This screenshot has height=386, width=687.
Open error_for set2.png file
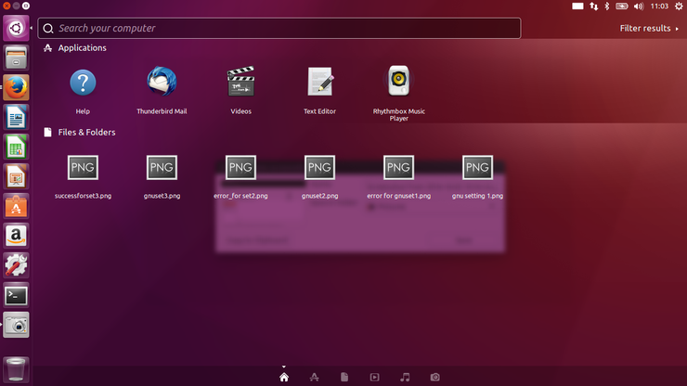coord(240,167)
